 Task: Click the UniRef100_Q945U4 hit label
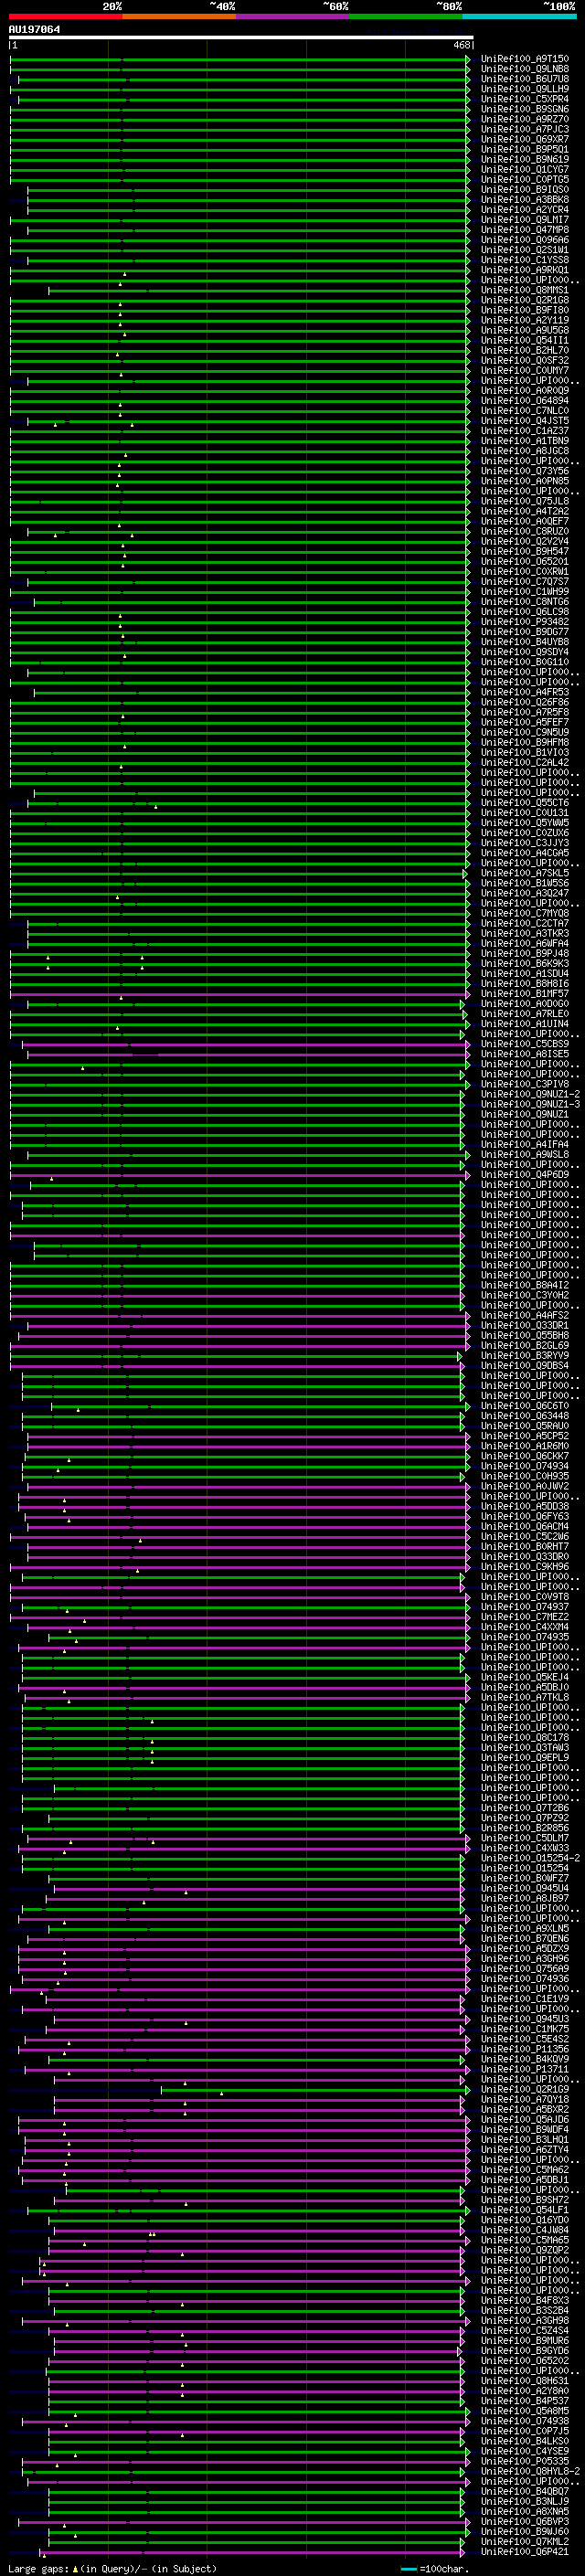point(525,1888)
